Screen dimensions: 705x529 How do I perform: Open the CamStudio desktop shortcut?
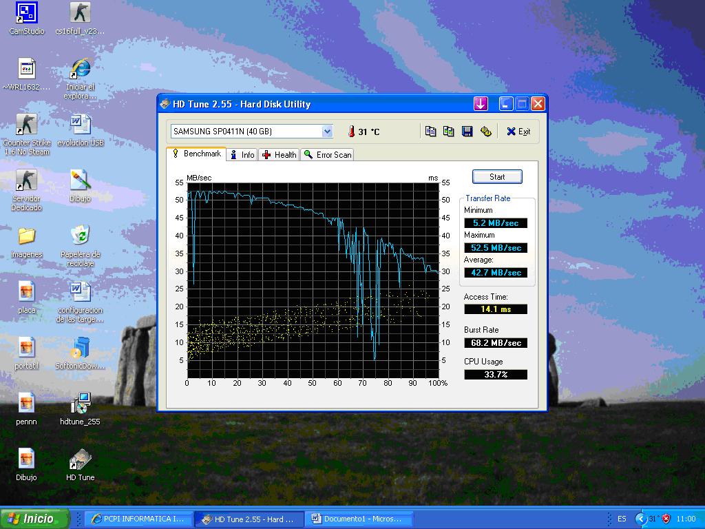click(x=27, y=18)
